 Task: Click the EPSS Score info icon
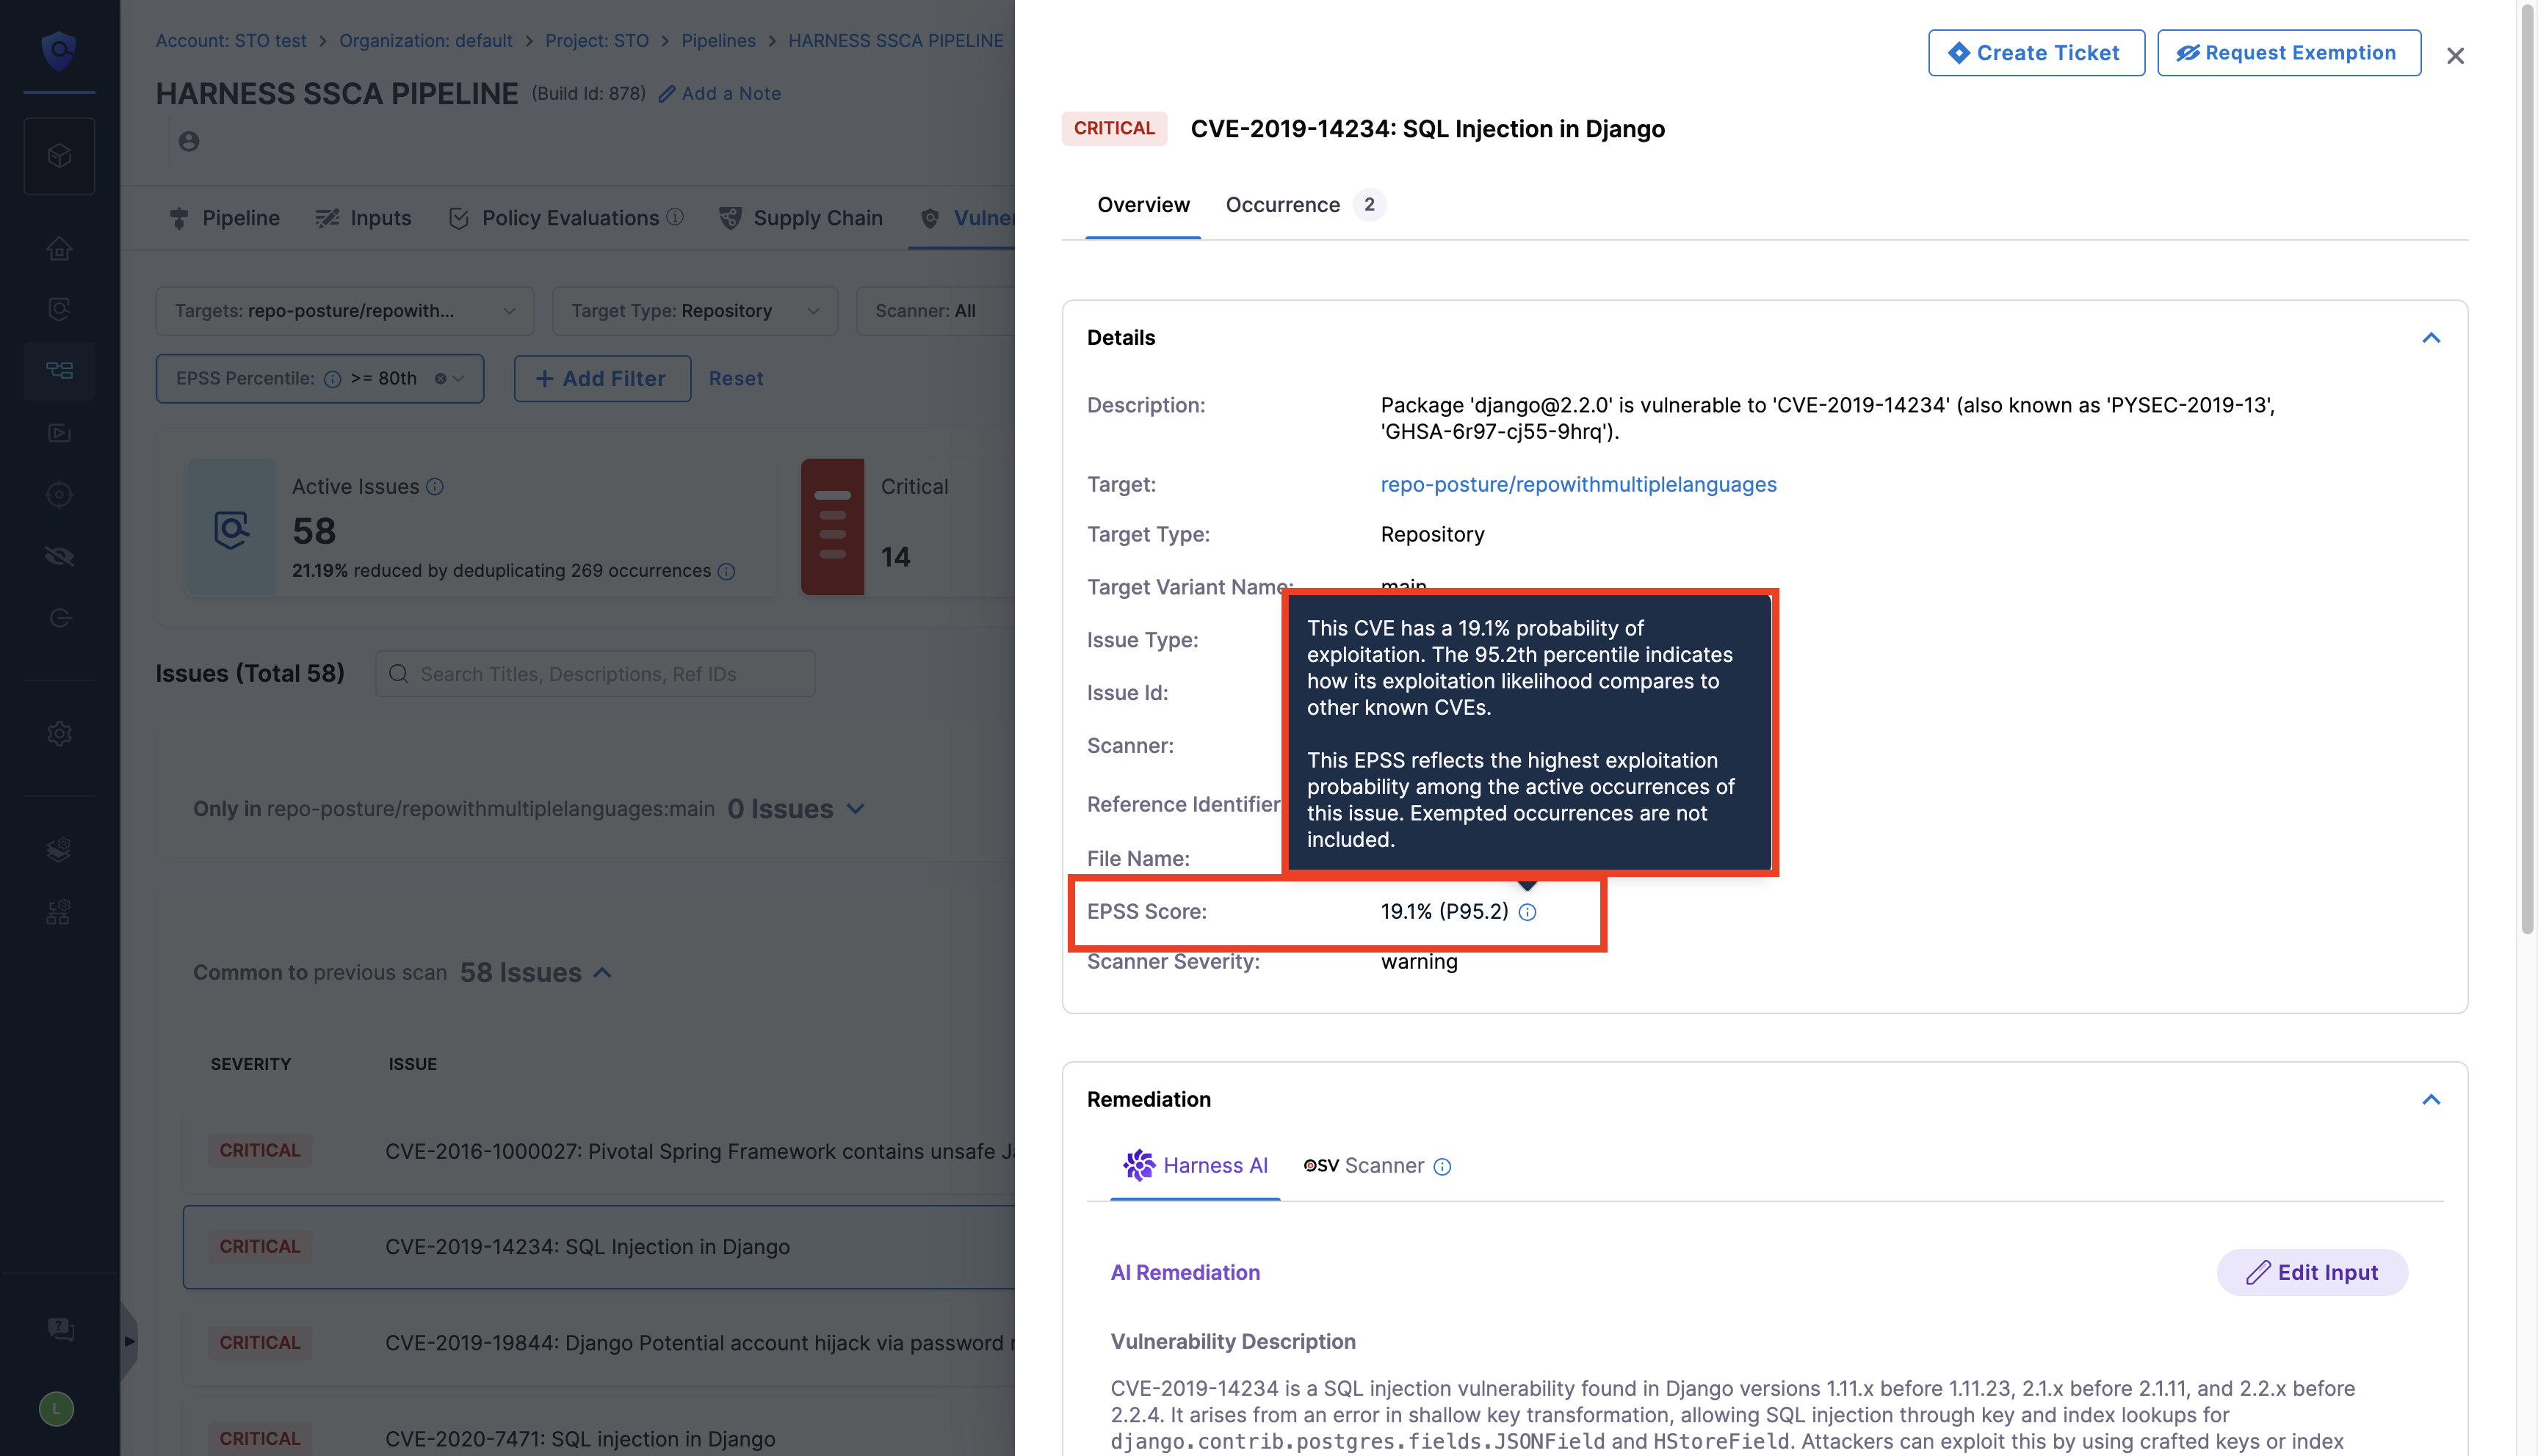click(1527, 912)
